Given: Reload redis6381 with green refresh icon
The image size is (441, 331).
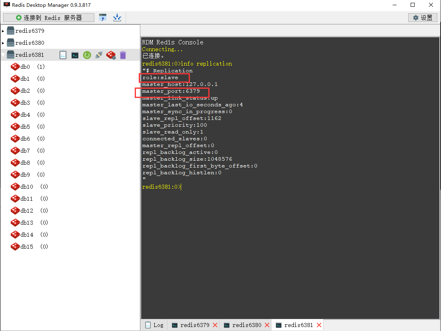Looking at the screenshot, I should [87, 55].
